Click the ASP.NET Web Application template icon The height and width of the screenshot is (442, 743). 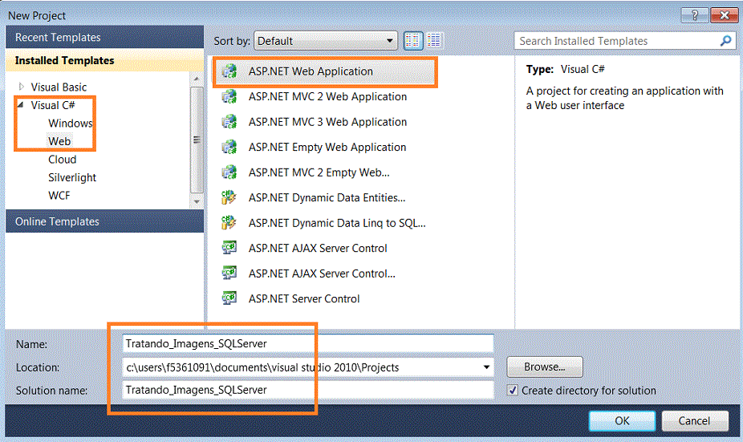[229, 71]
